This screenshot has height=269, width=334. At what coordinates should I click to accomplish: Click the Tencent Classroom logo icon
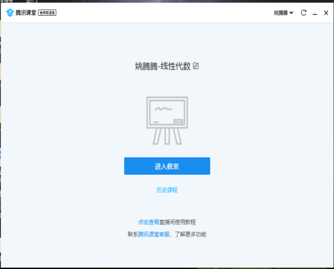(9, 12)
